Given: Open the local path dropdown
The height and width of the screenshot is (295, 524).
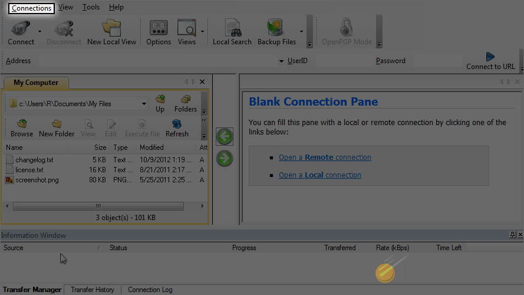Looking at the screenshot, I should tap(144, 104).
